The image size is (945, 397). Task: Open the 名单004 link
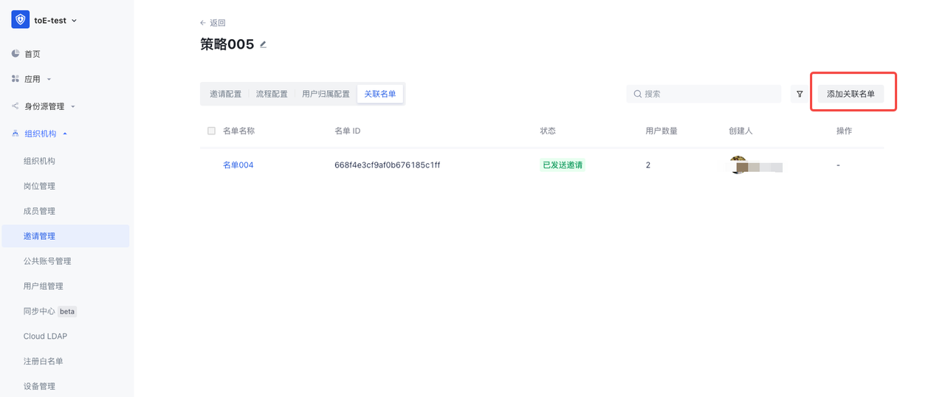[238, 165]
